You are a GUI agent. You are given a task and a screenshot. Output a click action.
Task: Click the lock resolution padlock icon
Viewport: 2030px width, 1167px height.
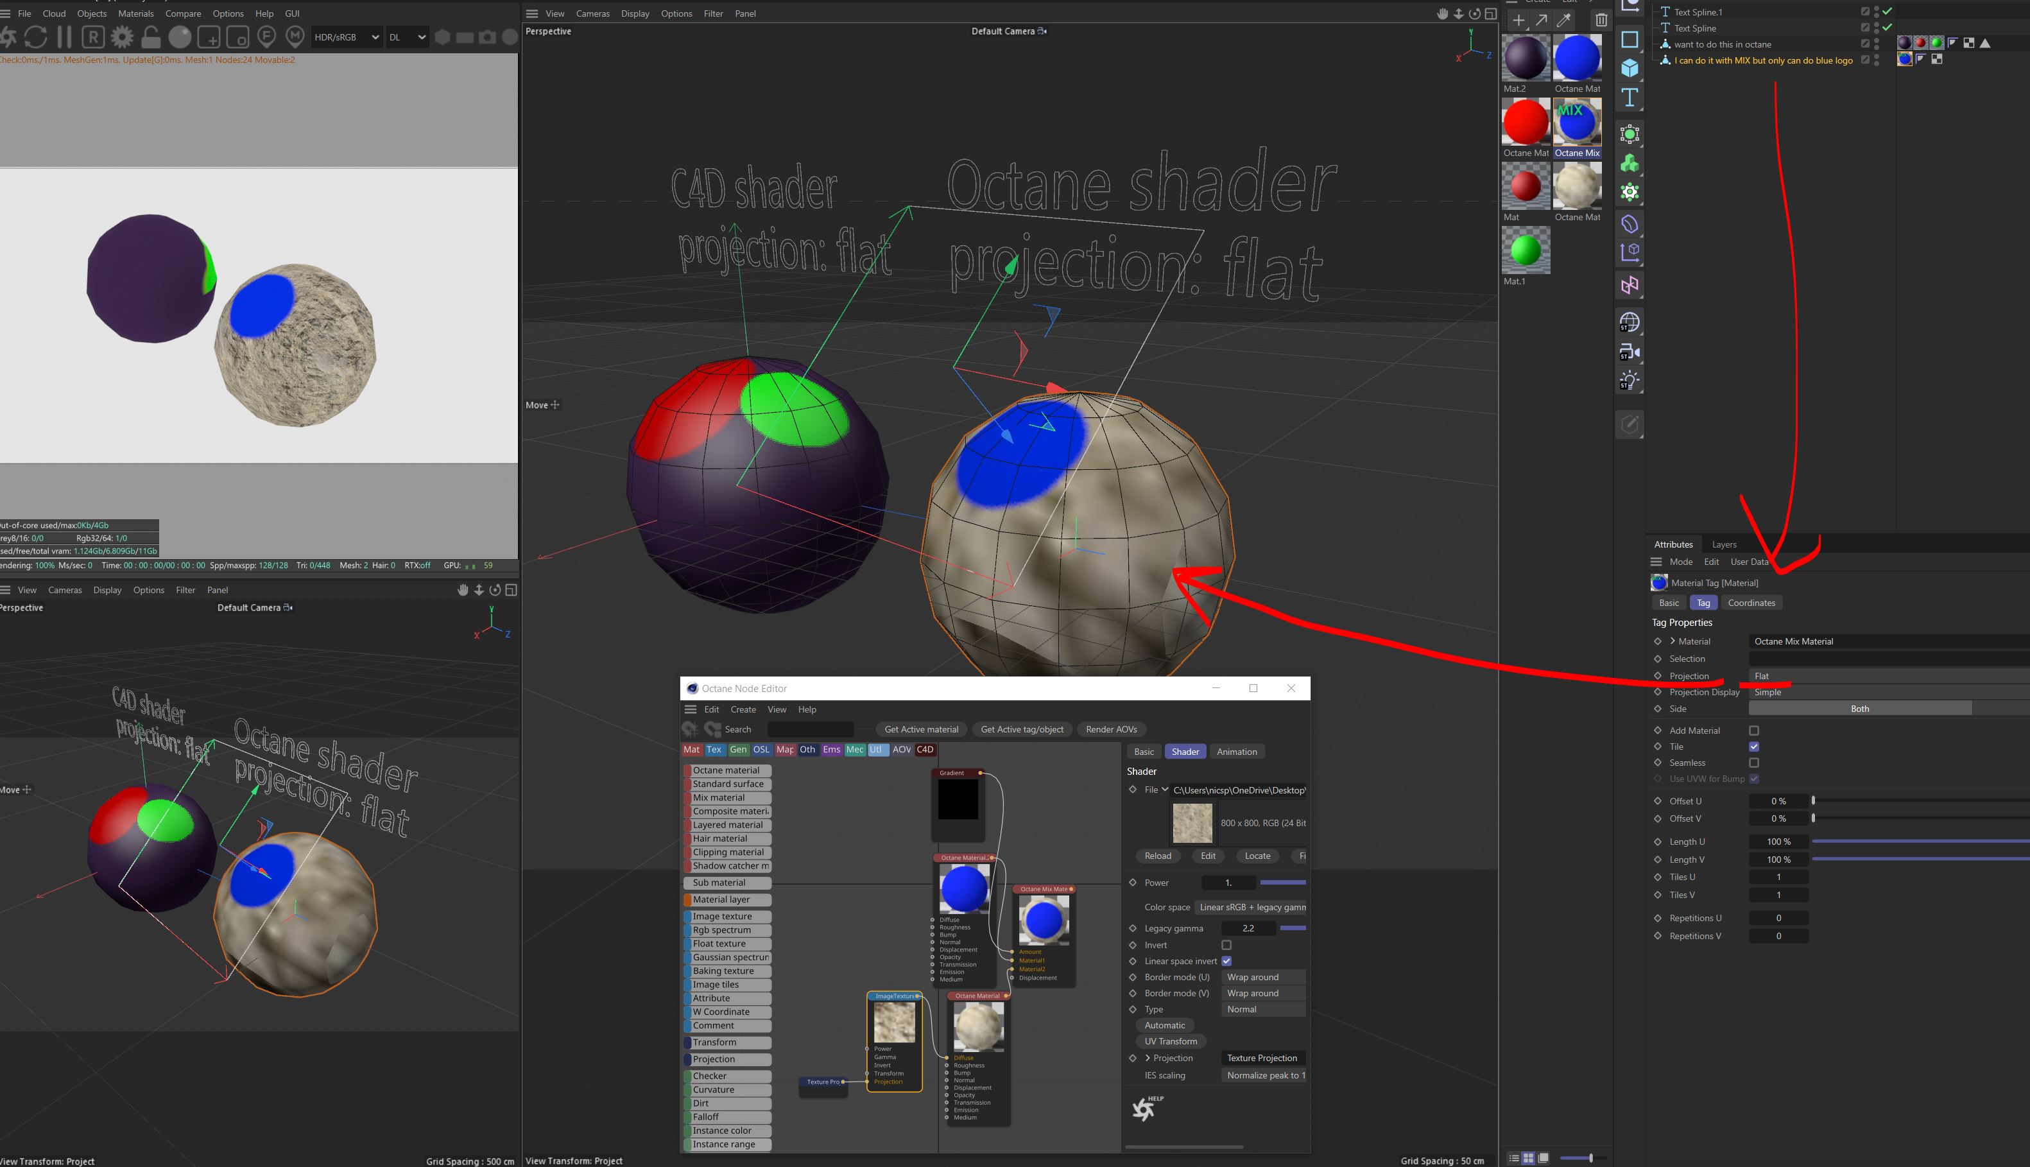click(x=150, y=37)
